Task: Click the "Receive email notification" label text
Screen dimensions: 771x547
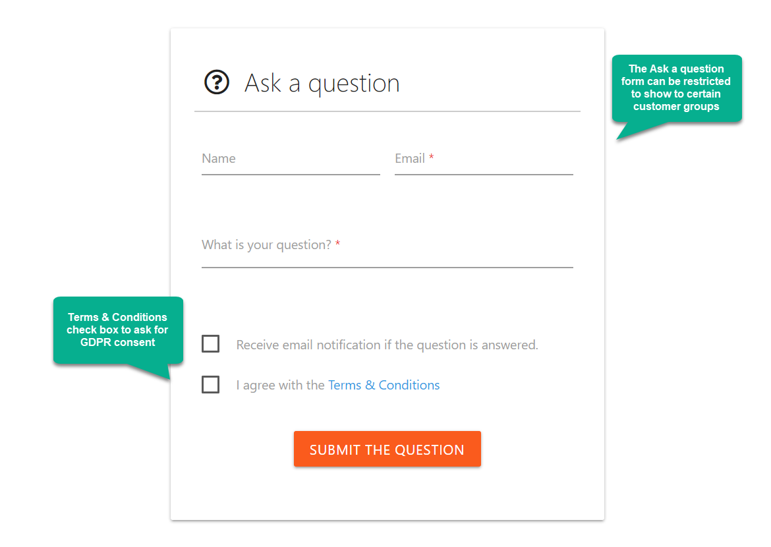Action: pos(387,345)
